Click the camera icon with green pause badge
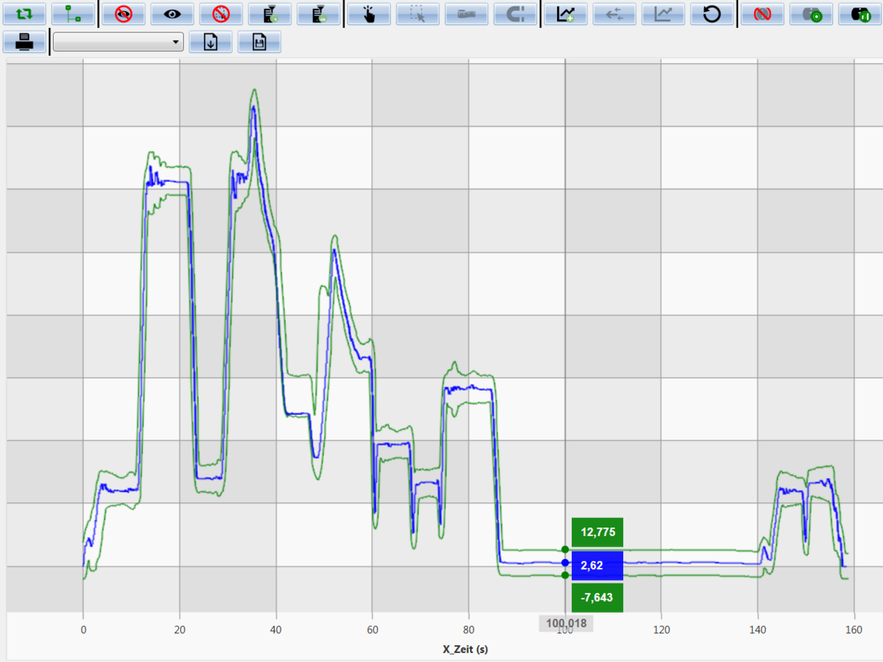 pos(859,14)
